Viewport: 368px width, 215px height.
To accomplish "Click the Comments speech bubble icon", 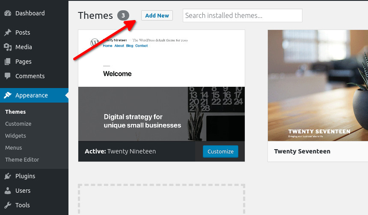I will pos(8,76).
